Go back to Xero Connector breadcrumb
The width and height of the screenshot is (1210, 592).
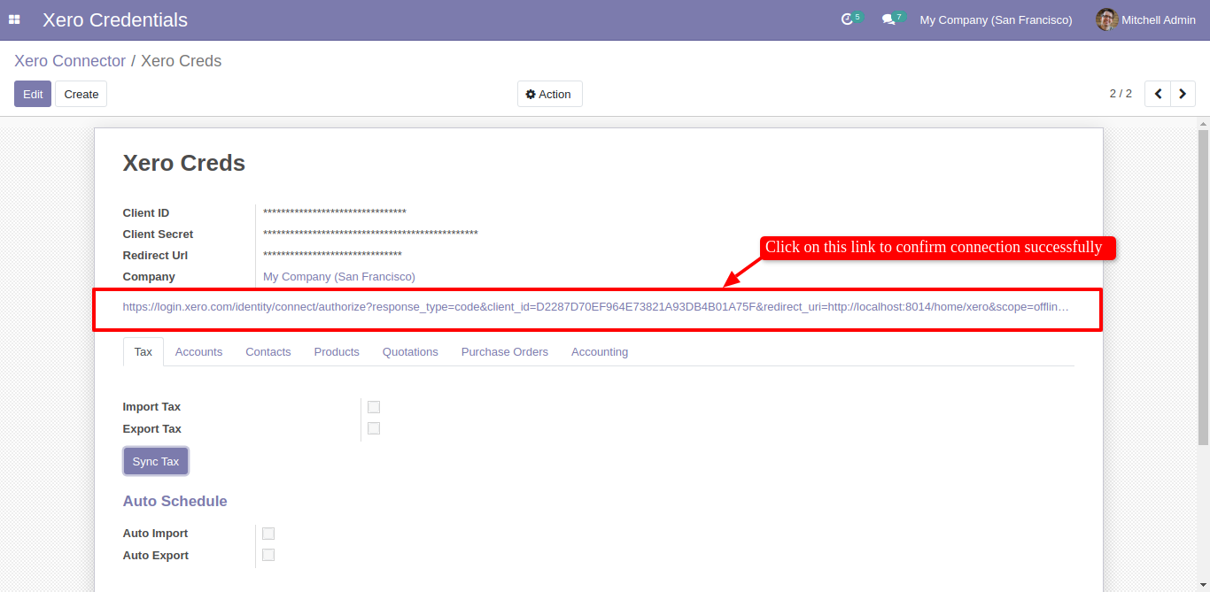70,61
